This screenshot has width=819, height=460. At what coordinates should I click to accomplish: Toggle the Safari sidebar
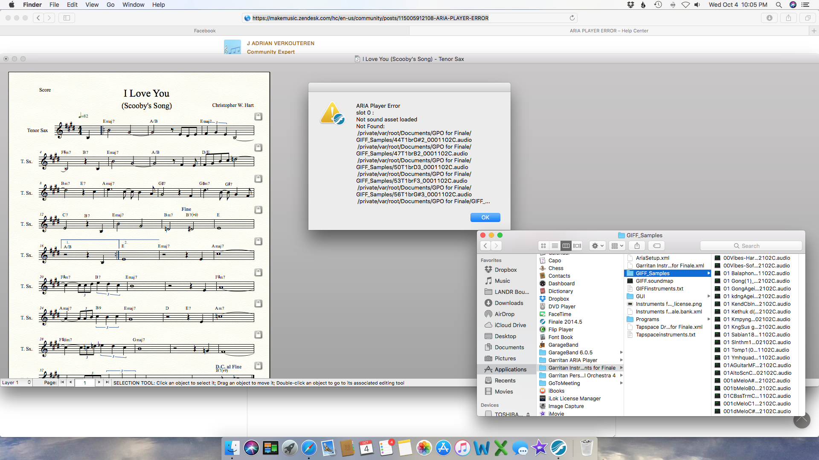coord(67,18)
